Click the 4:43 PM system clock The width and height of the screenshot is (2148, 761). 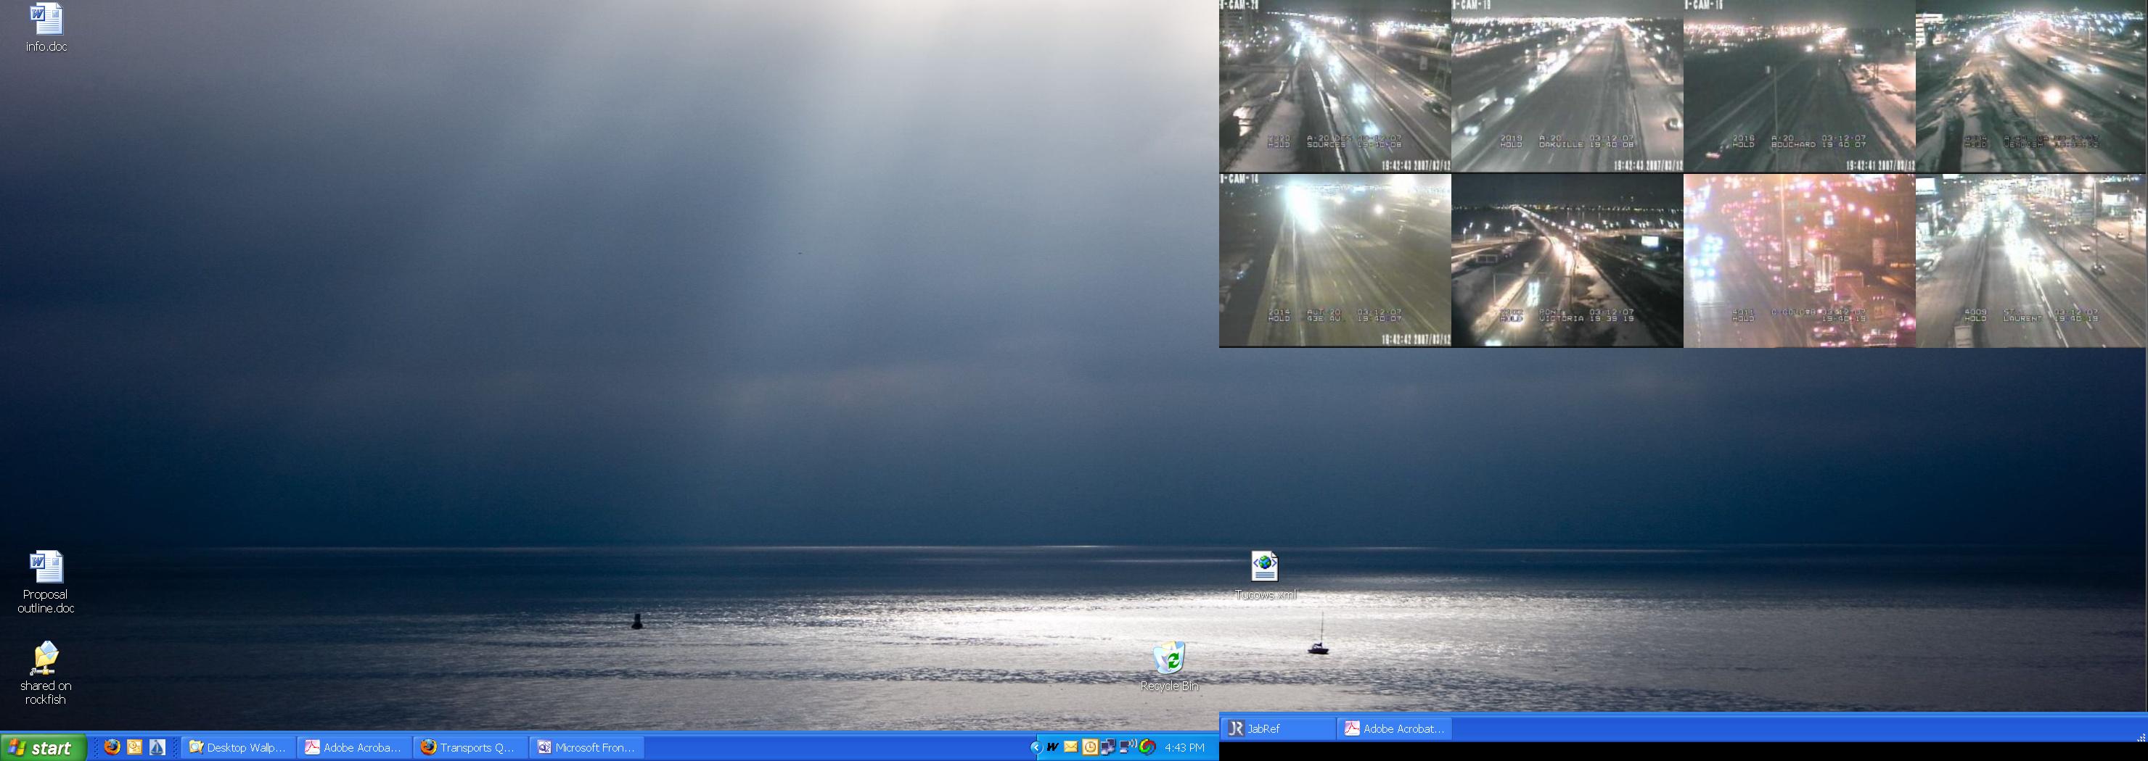[x=1184, y=748]
